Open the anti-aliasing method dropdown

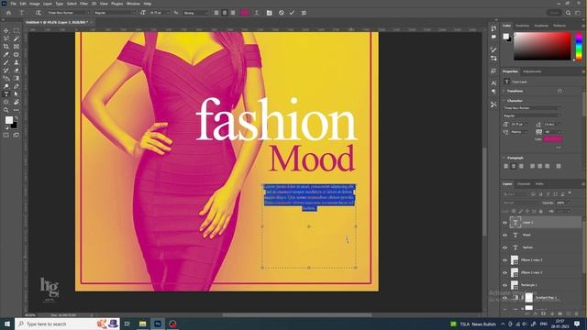(195, 13)
